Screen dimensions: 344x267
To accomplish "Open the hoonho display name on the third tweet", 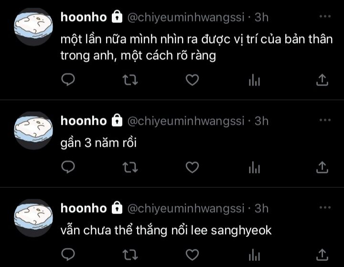I will [x=84, y=208].
